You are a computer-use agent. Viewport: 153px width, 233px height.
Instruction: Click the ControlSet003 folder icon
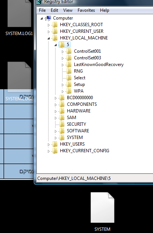point(69,58)
